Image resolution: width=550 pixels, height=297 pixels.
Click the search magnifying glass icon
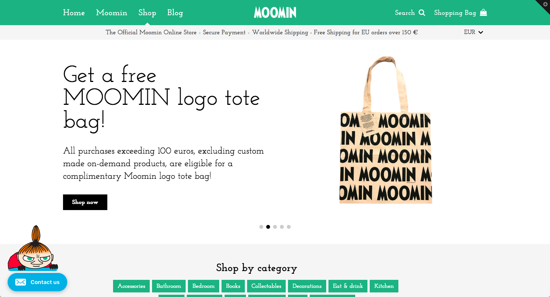click(422, 13)
